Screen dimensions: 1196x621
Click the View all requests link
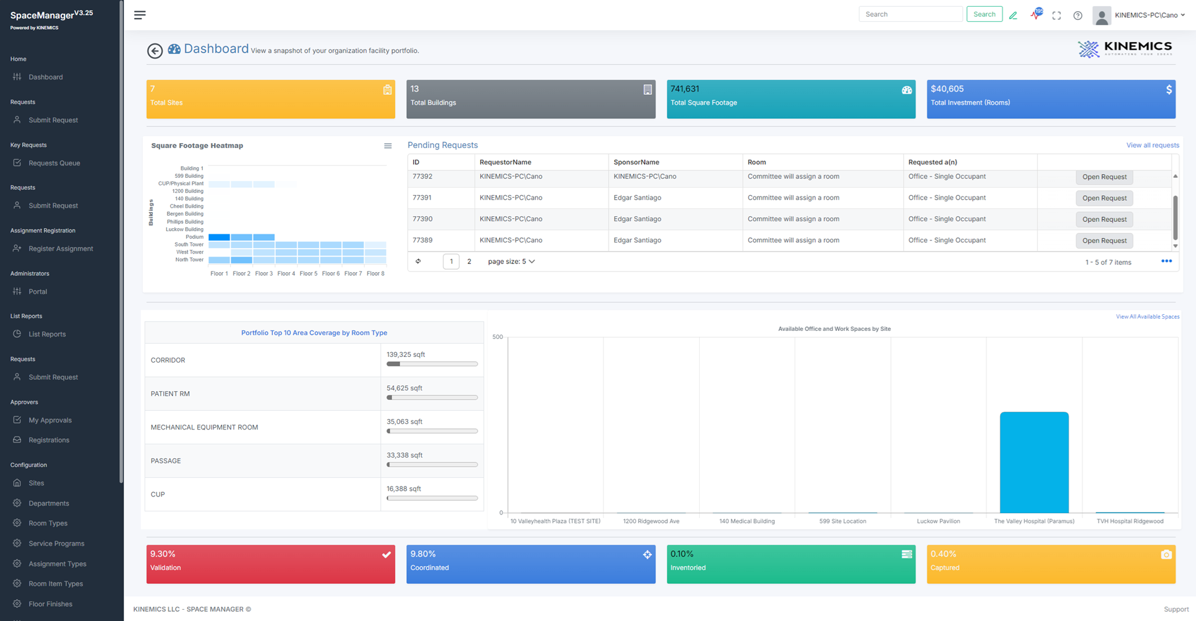(x=1153, y=145)
